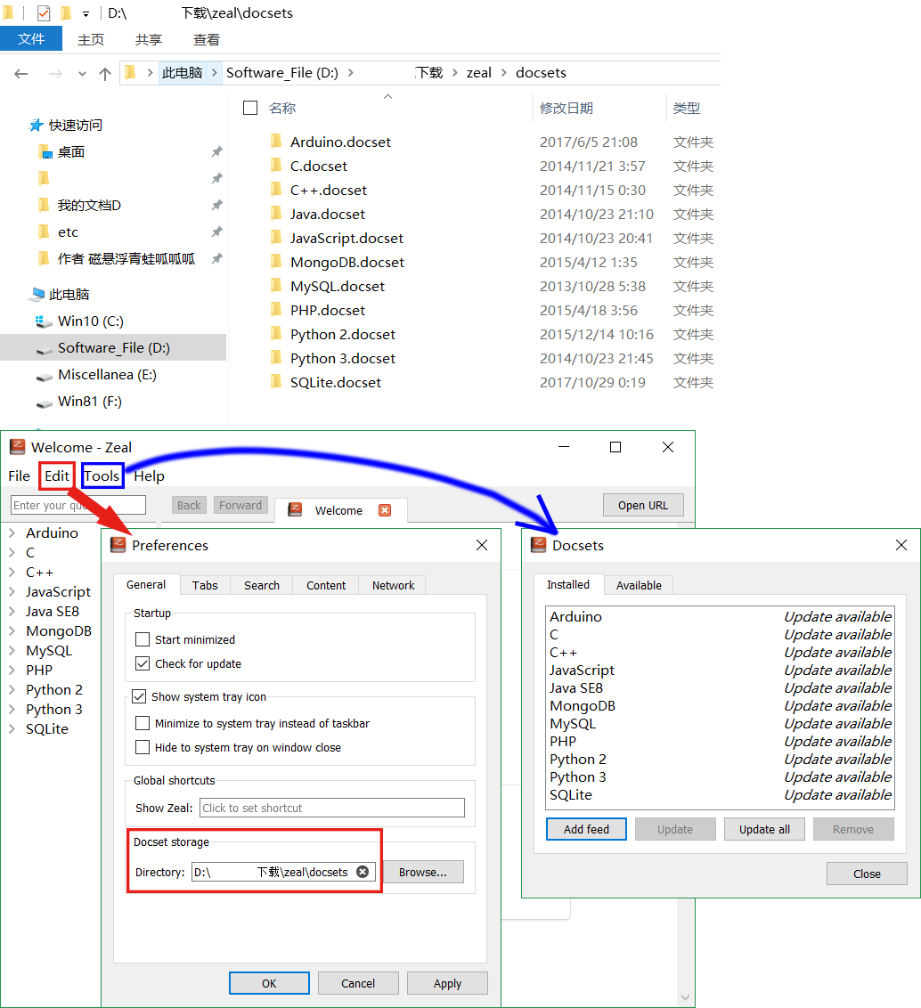Click Explorer back arrow
This screenshot has height=1008, width=921.
[x=21, y=73]
